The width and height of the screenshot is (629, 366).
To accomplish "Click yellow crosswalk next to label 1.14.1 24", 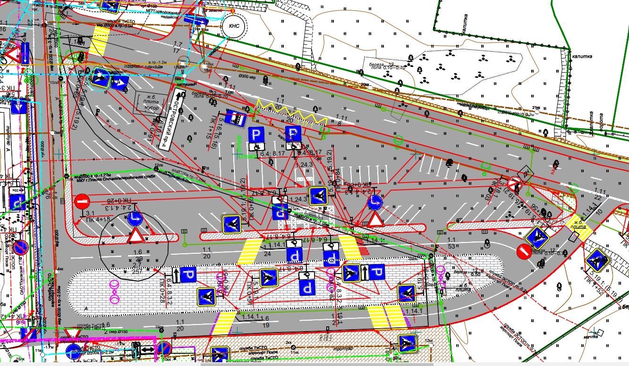I will [249, 251].
